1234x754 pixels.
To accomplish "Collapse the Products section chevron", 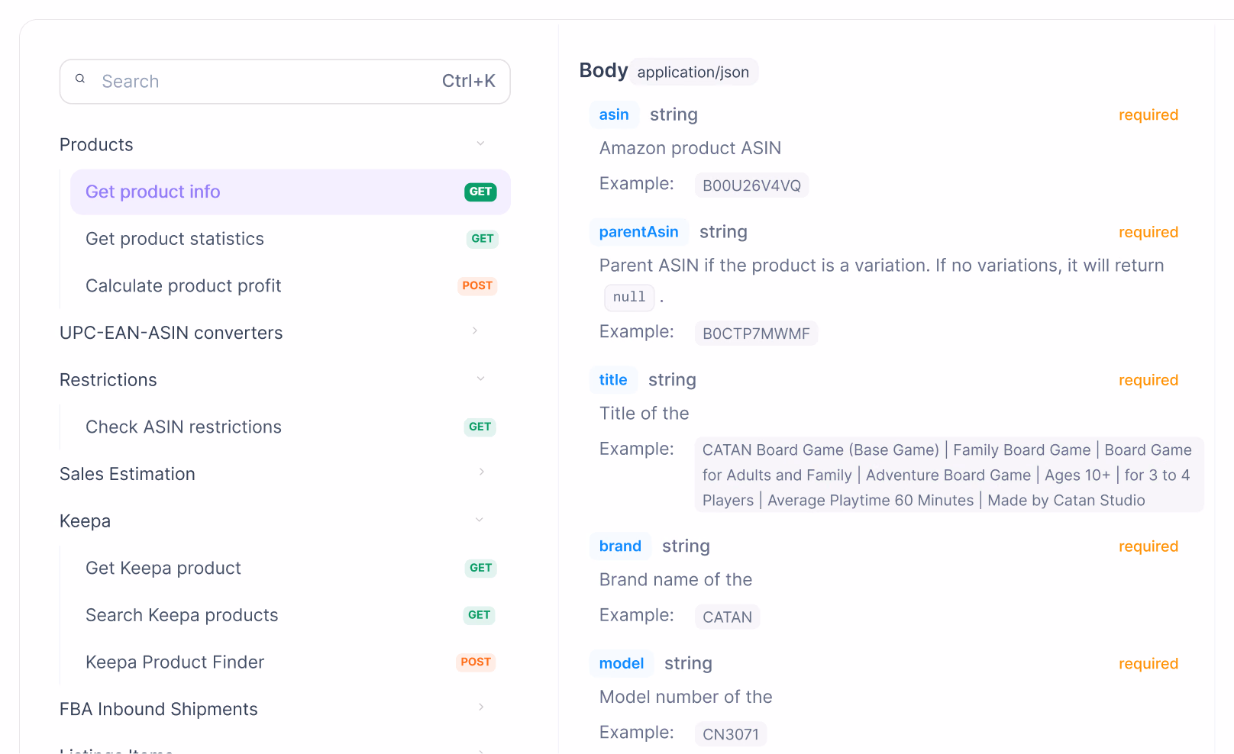I will coord(480,143).
